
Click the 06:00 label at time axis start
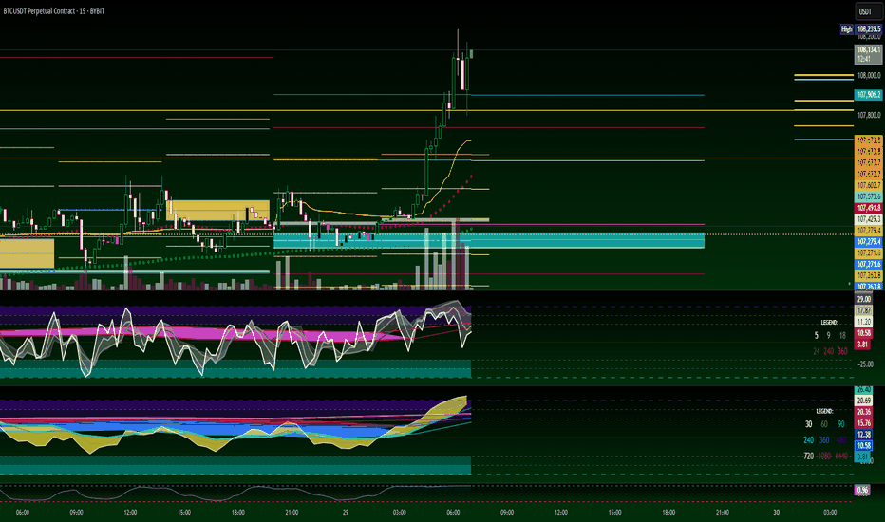[x=23, y=513]
